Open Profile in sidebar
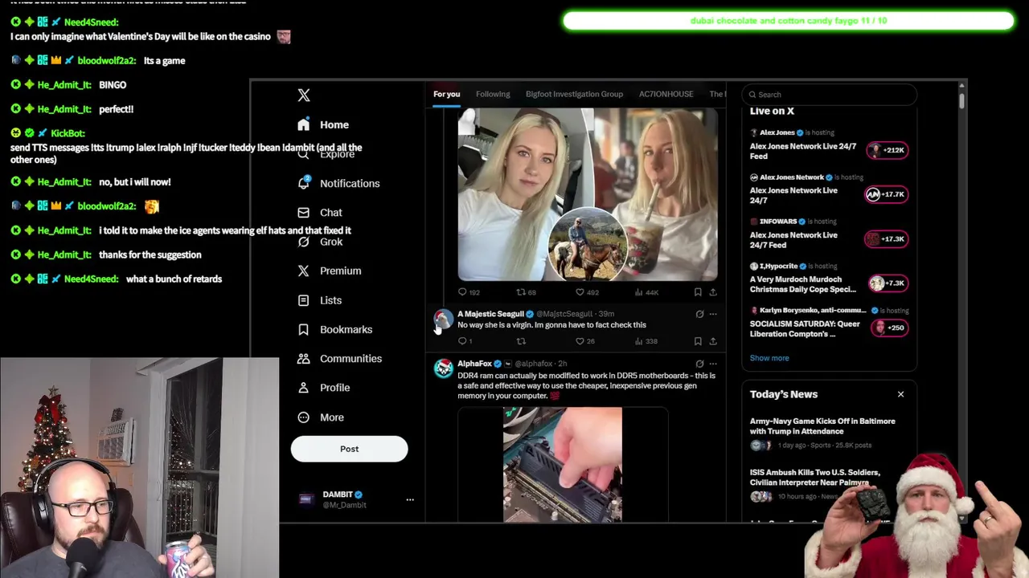This screenshot has height=578, width=1029. [x=324, y=388]
